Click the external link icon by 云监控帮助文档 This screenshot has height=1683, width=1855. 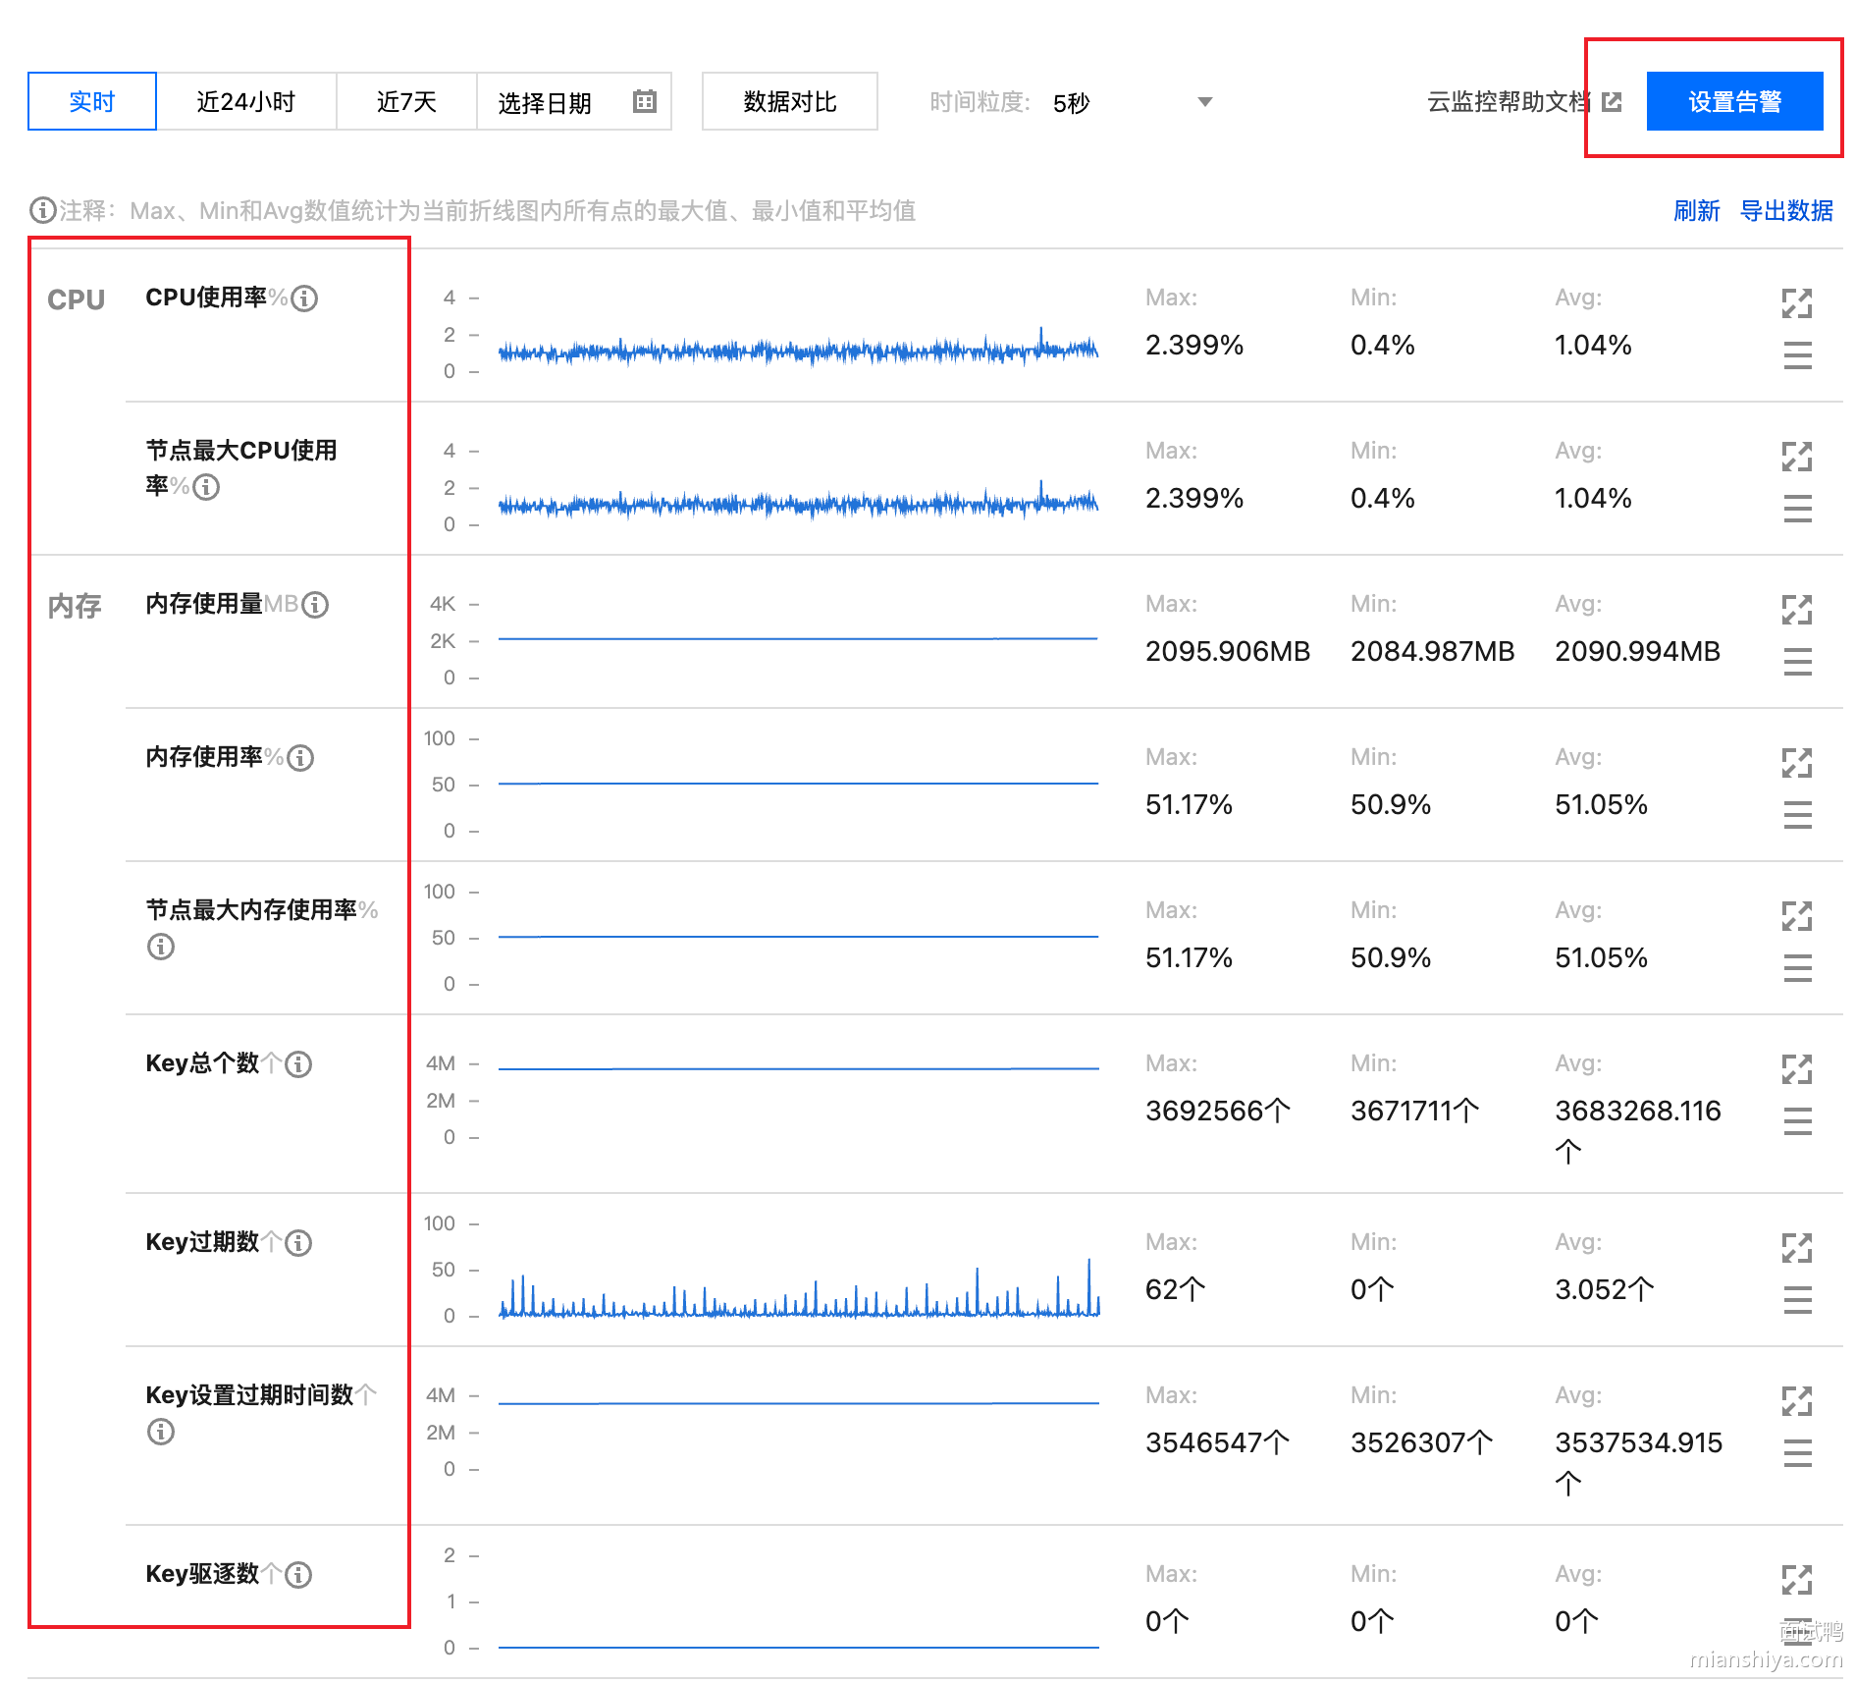[x=1612, y=102]
